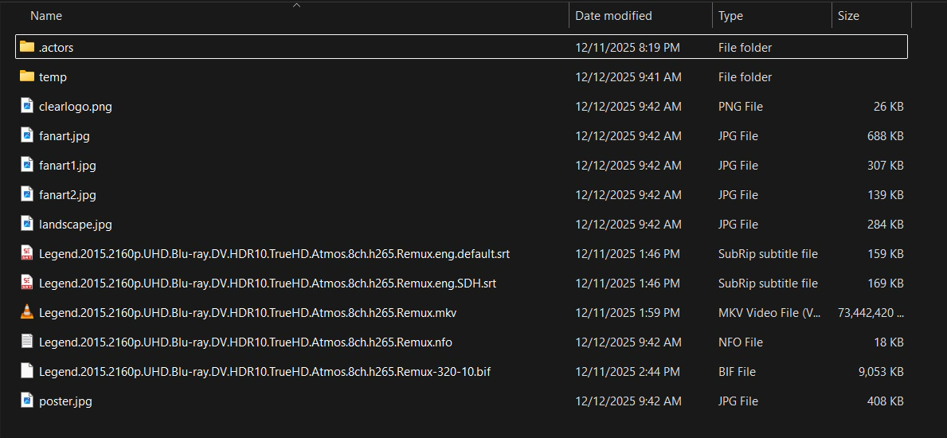Sort by the Date modified column
This screenshot has width=947, height=438.
[613, 16]
